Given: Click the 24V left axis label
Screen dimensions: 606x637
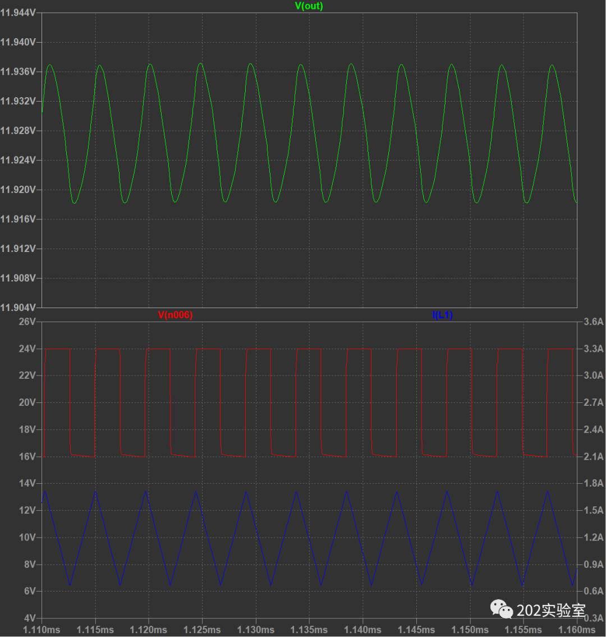Looking at the screenshot, I should [27, 349].
